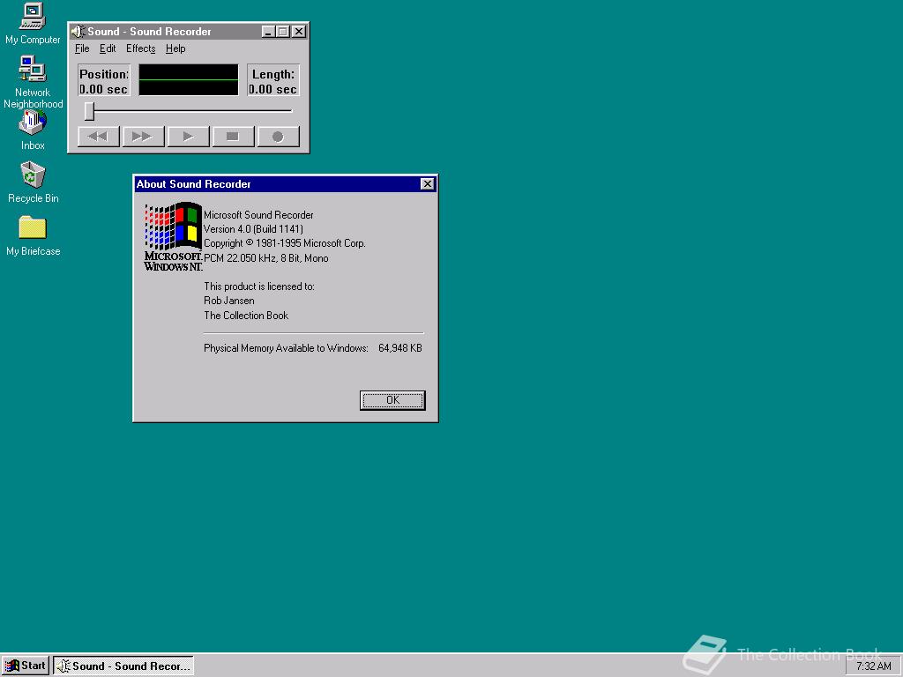This screenshot has height=677, width=903.
Task: Click the 'Rob Jansen' licensee name
Action: click(x=228, y=301)
